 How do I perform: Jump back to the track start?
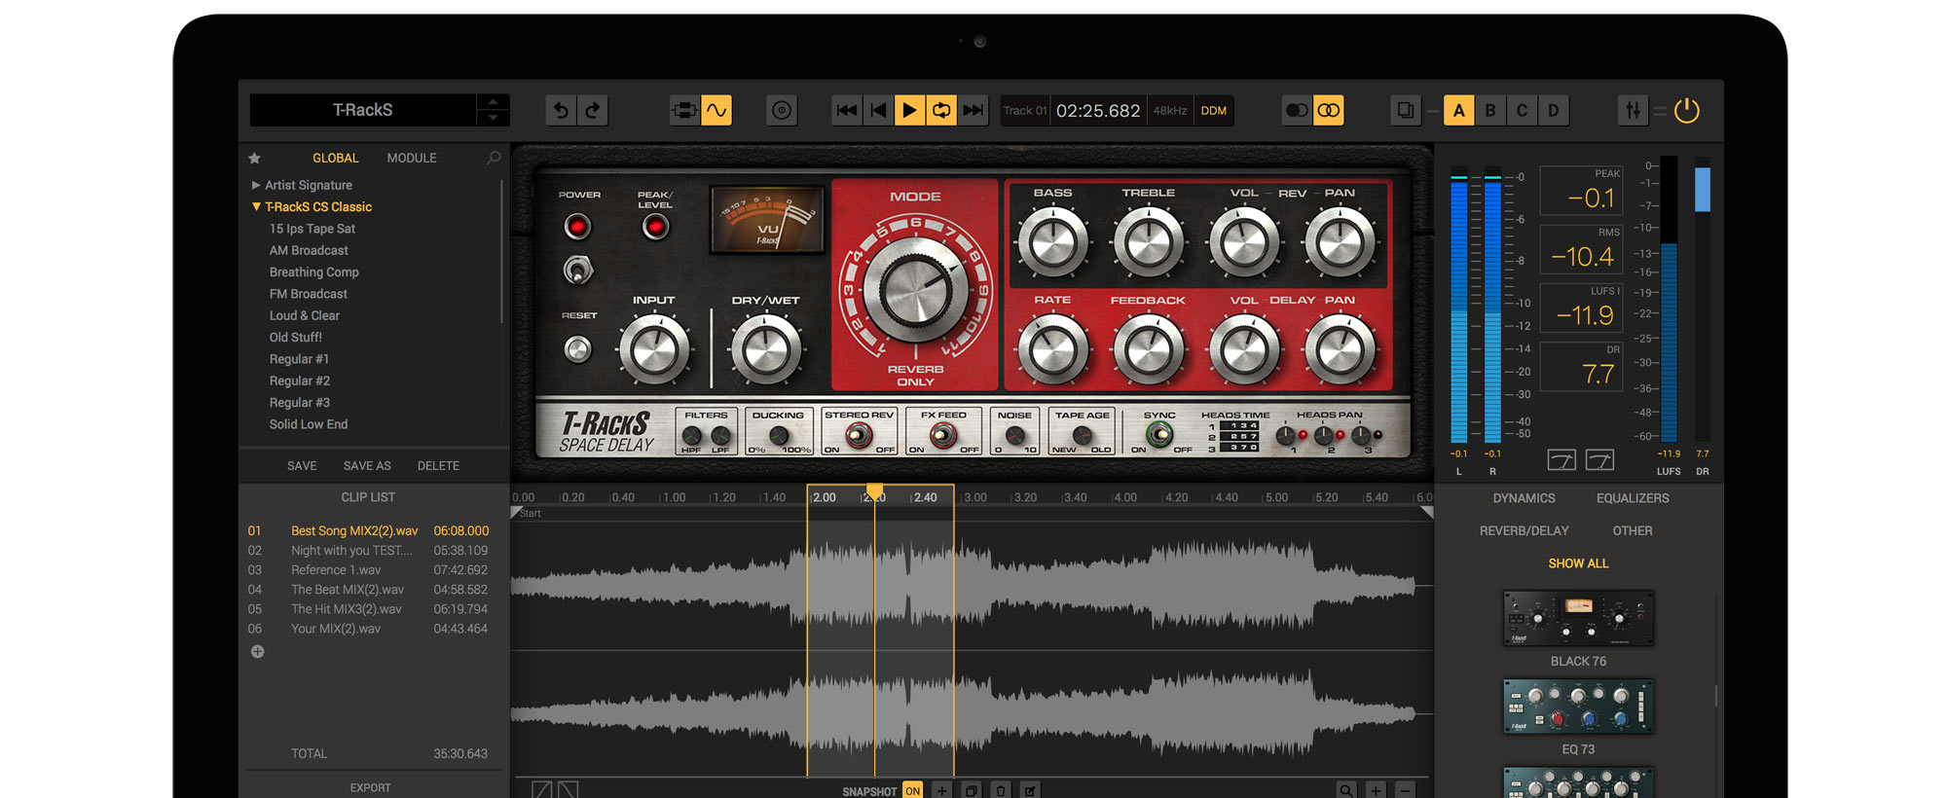(878, 111)
